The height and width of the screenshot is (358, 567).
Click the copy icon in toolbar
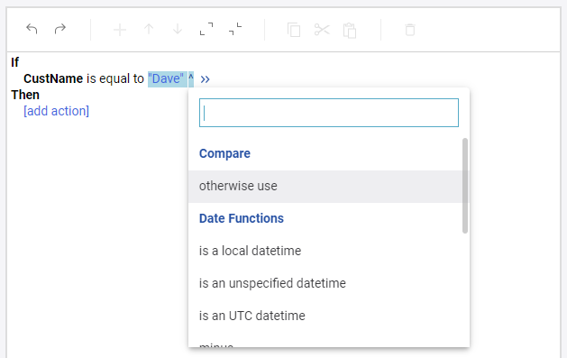coord(294,30)
